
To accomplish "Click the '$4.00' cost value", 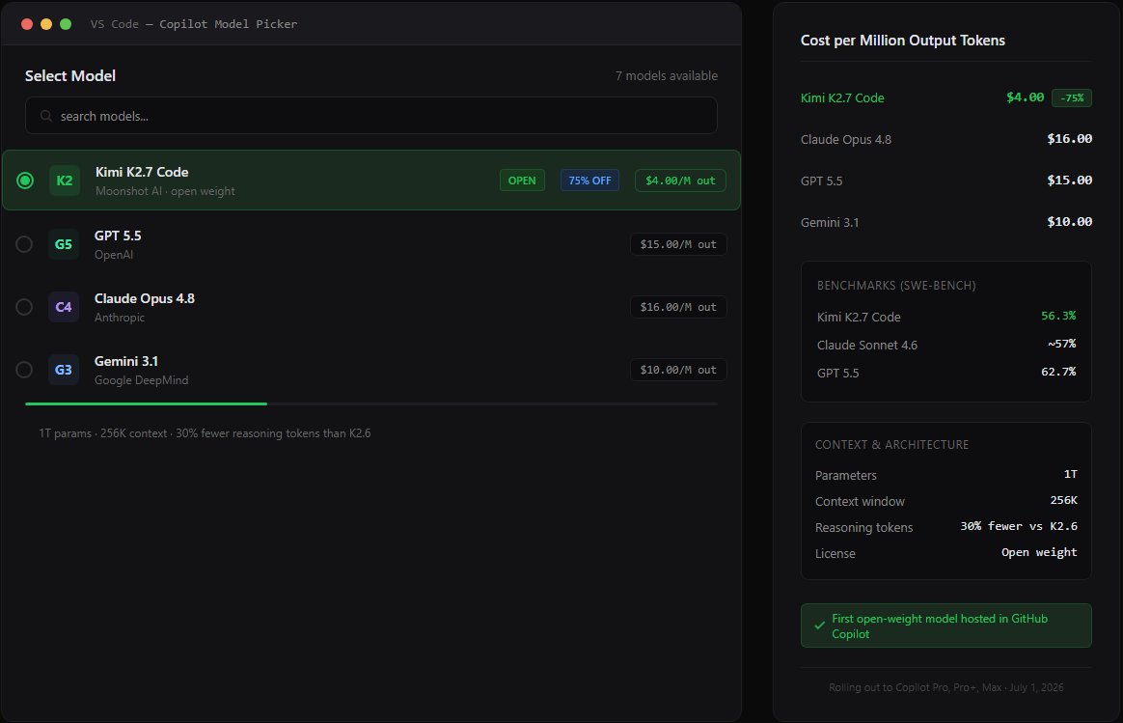I will (1025, 97).
